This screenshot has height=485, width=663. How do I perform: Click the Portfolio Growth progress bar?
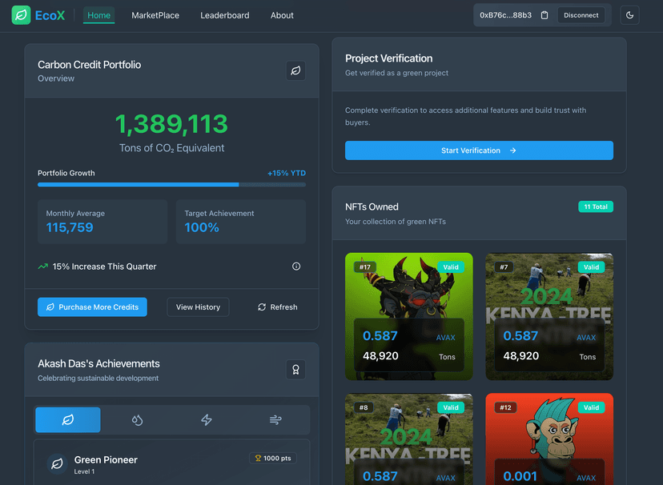pyautogui.click(x=171, y=184)
